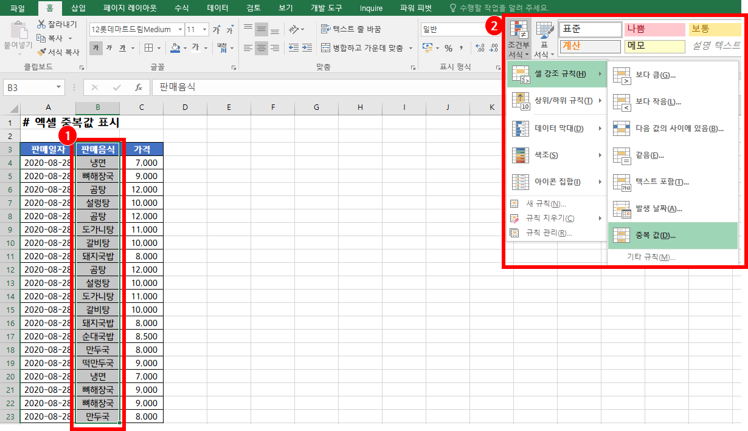This screenshot has height=431, width=748.
Task: Open 데이터 막대 (Data Bars) submenu
Action: 556,128
